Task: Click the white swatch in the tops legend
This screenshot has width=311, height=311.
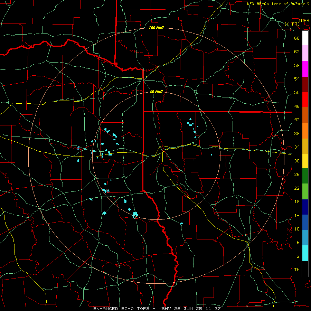Action: click(x=305, y=38)
